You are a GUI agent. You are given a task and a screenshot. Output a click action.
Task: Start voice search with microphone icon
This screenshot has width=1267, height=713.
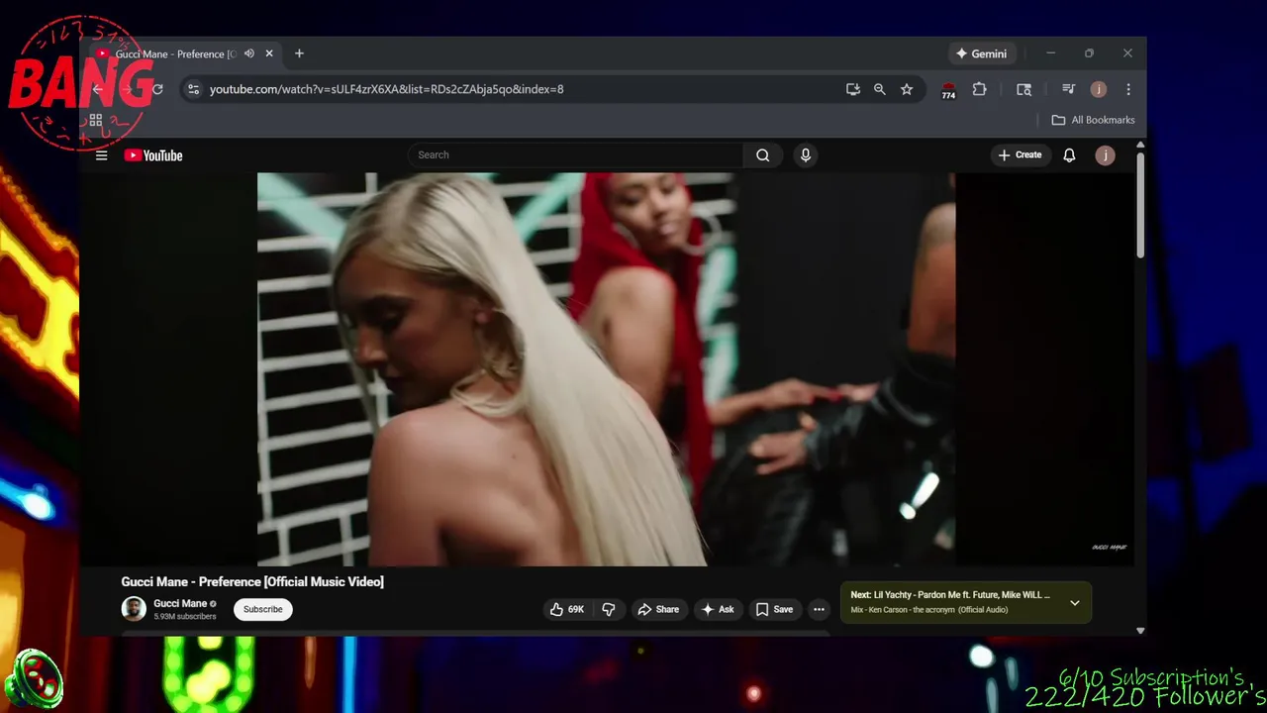805,155
